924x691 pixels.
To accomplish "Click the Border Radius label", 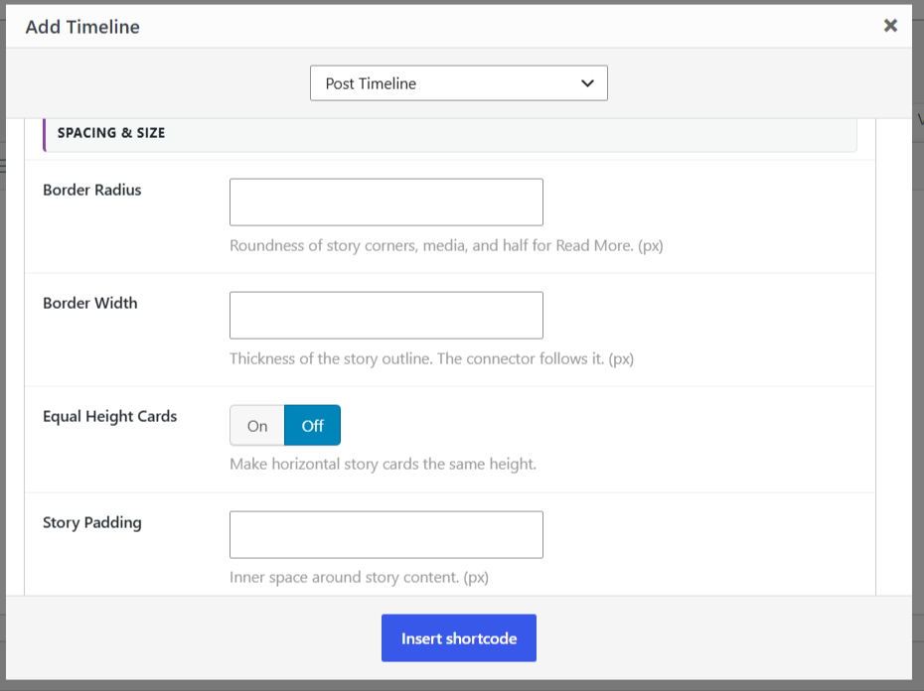I will point(92,190).
